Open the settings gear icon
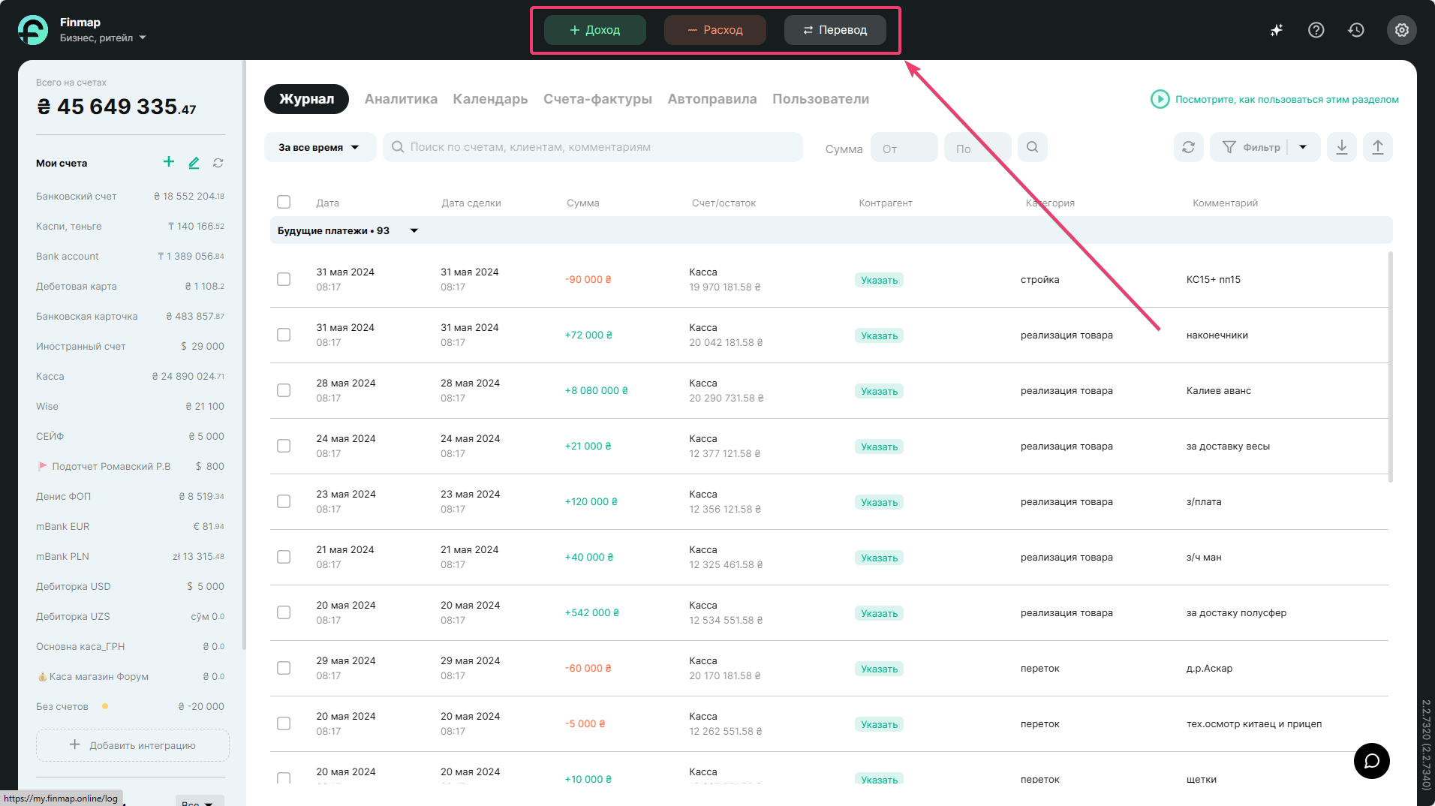This screenshot has height=806, width=1435. pyautogui.click(x=1401, y=30)
